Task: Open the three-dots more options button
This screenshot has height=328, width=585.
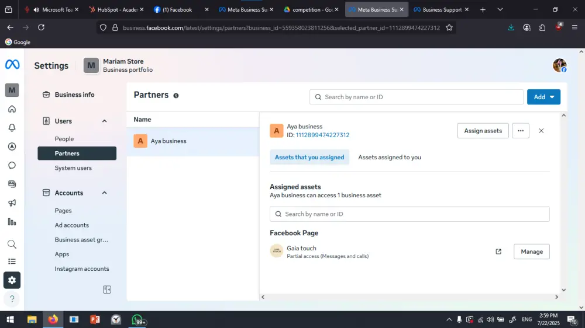Action: pyautogui.click(x=521, y=131)
